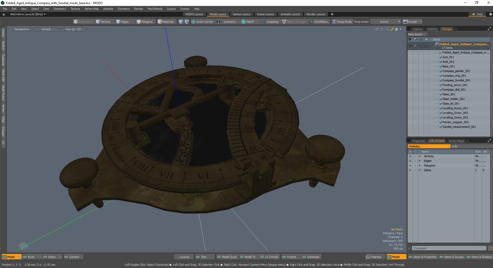493x268 pixels.
Task: Expand the Polygons statistics row
Action: [420, 165]
